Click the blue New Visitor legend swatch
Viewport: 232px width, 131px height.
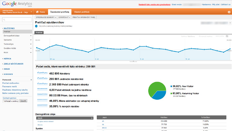[171, 86]
